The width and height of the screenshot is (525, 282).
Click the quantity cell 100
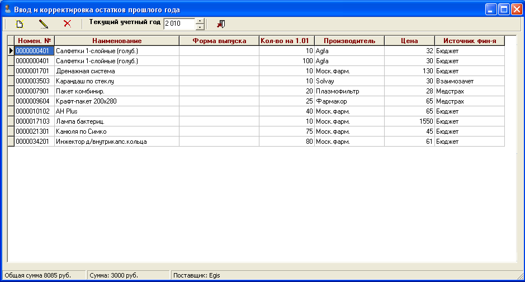287,61
